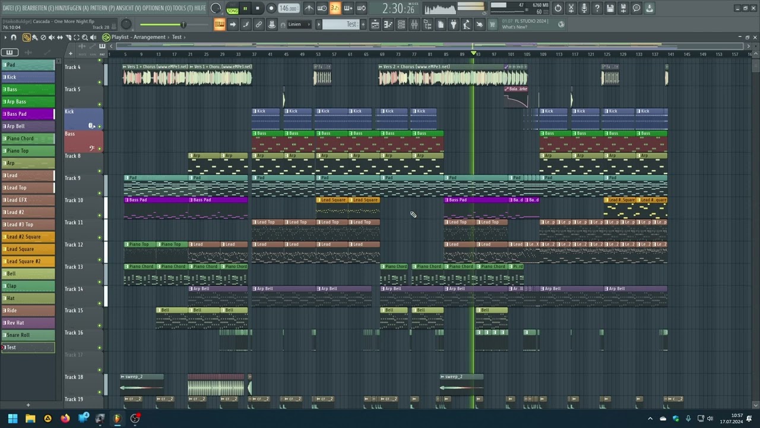Toggle the metronome icon
Screen dimensions: 760x428
pyautogui.click(x=309, y=8)
